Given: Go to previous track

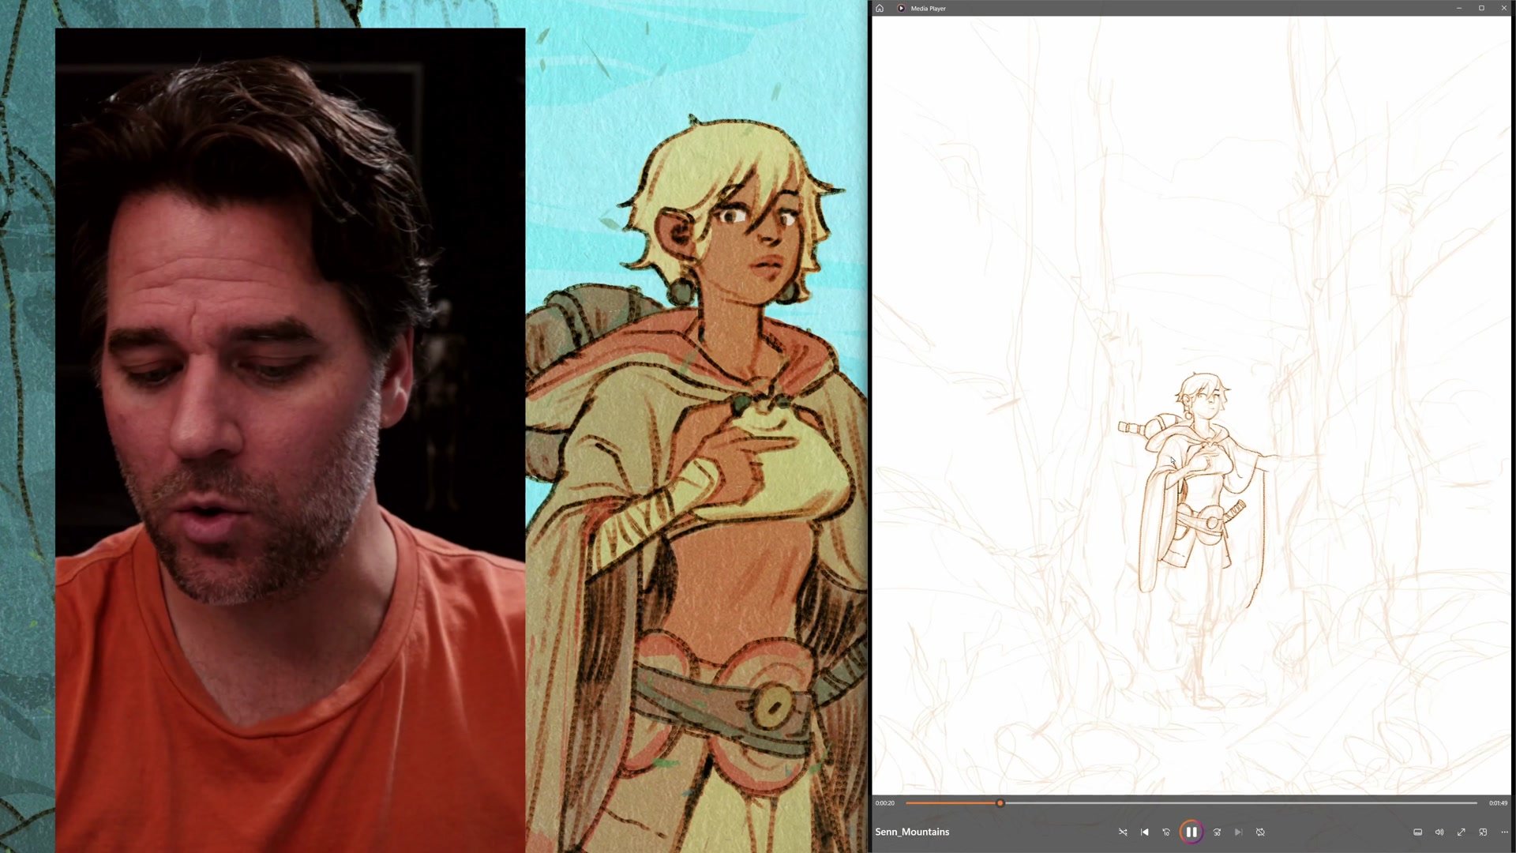Looking at the screenshot, I should click(1145, 832).
